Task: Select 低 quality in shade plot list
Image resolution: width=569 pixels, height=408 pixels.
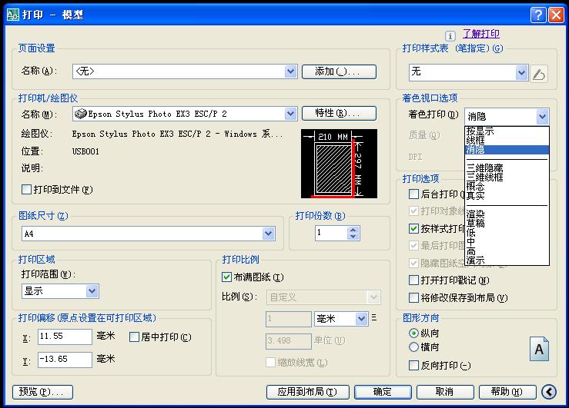Action: [x=507, y=233]
